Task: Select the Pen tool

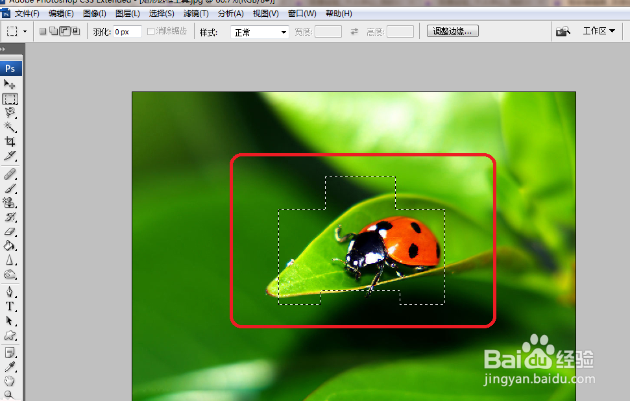Action: (10, 292)
